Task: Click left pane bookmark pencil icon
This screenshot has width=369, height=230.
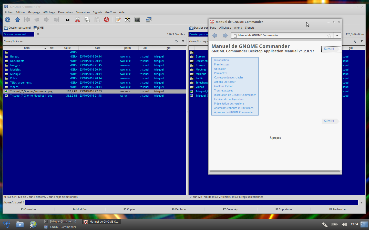Action: [176, 41]
